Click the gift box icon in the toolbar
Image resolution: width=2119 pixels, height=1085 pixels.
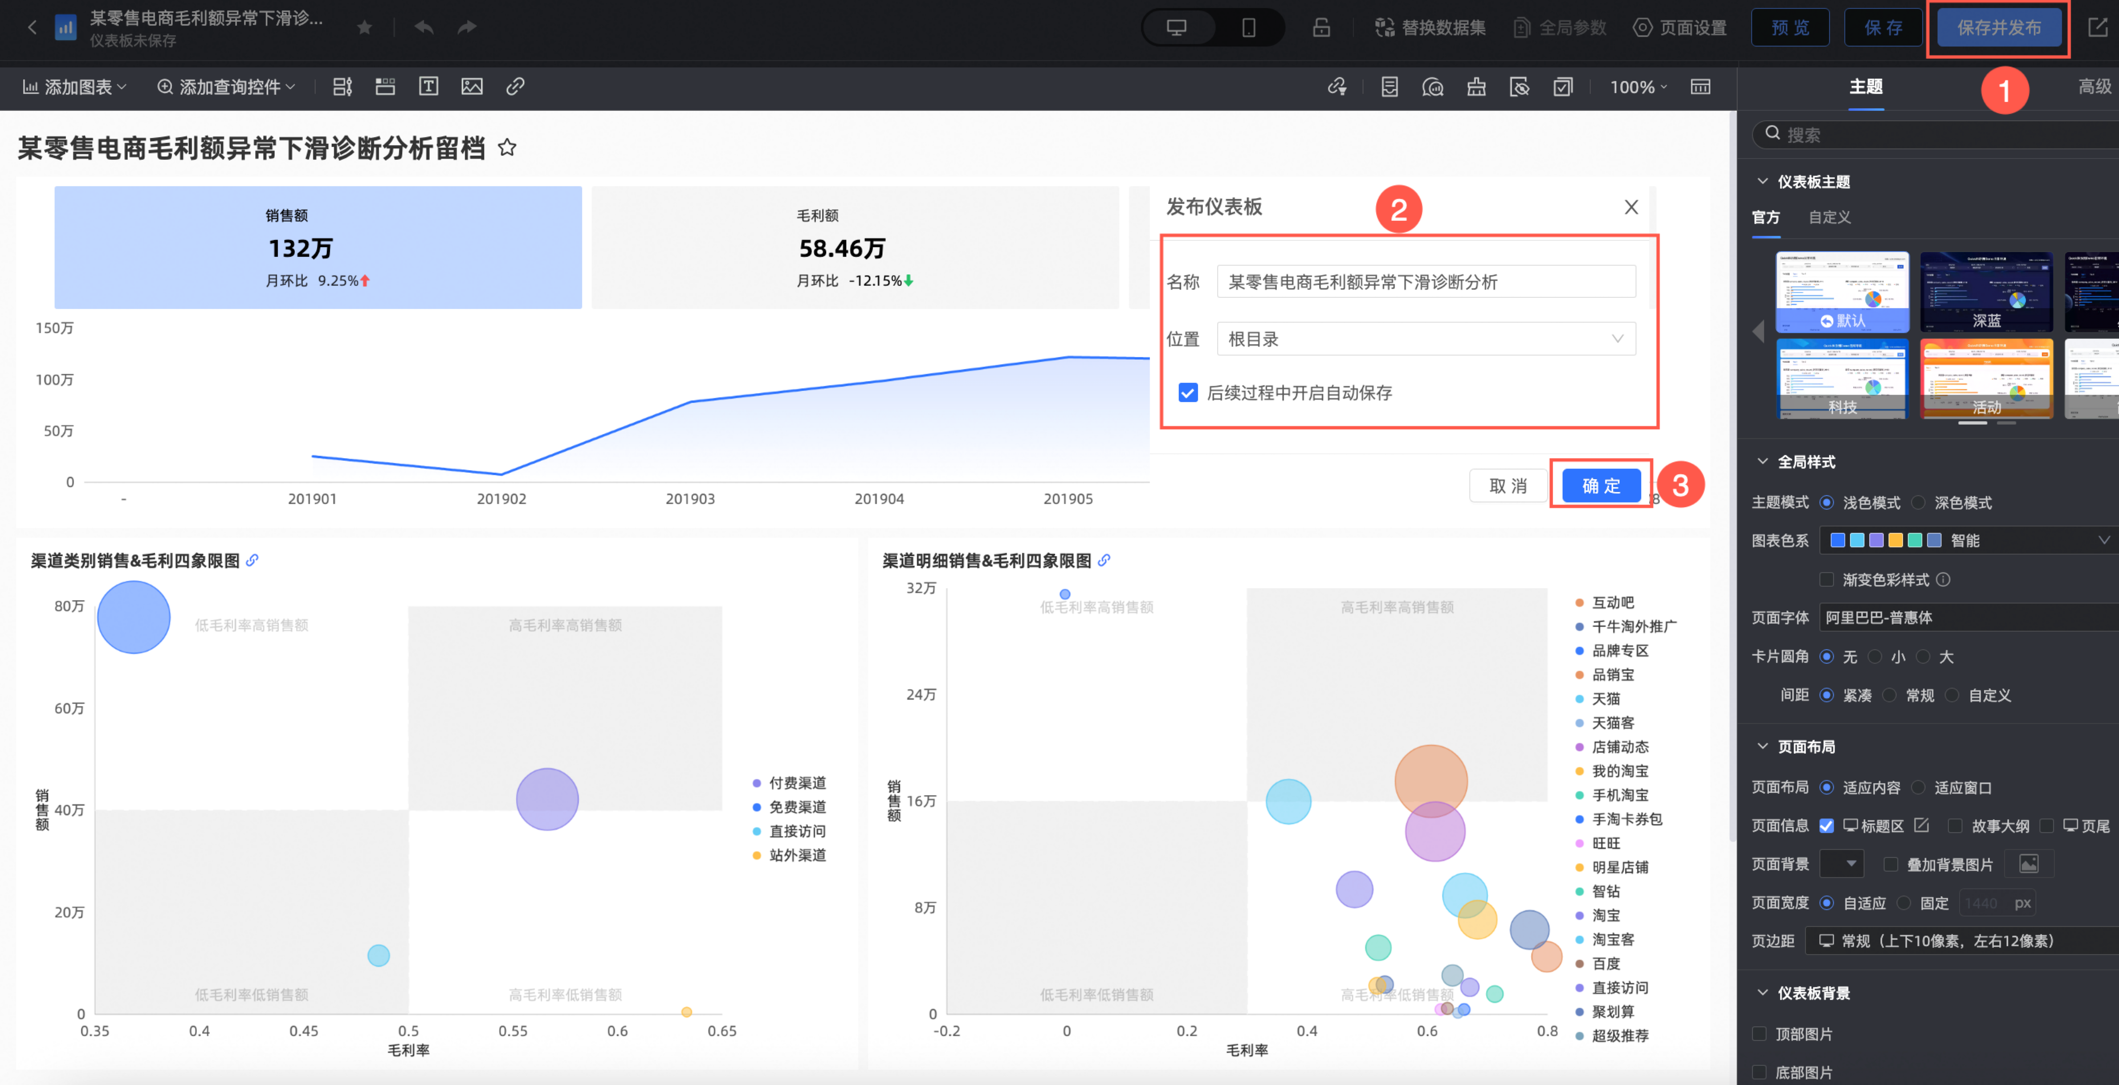pos(1477,86)
